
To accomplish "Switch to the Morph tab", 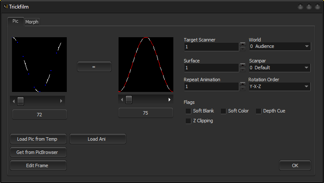I will click(32, 22).
